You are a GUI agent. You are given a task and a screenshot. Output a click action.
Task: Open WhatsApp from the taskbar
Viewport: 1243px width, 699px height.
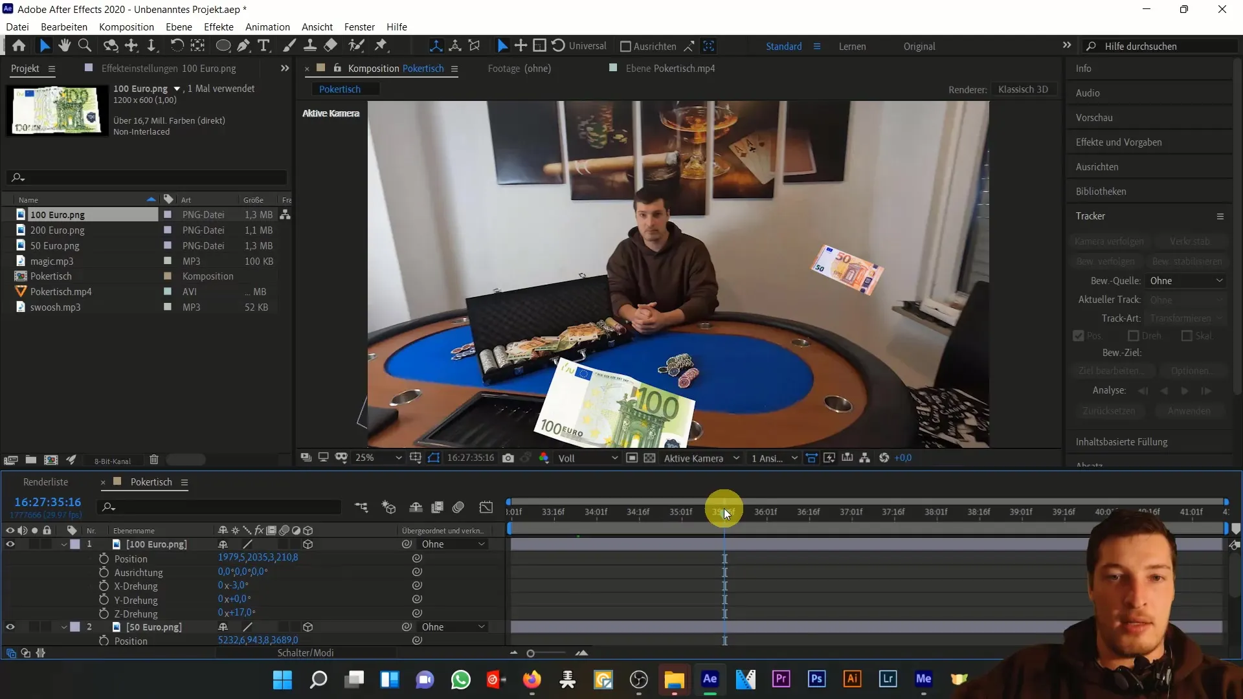tap(461, 680)
